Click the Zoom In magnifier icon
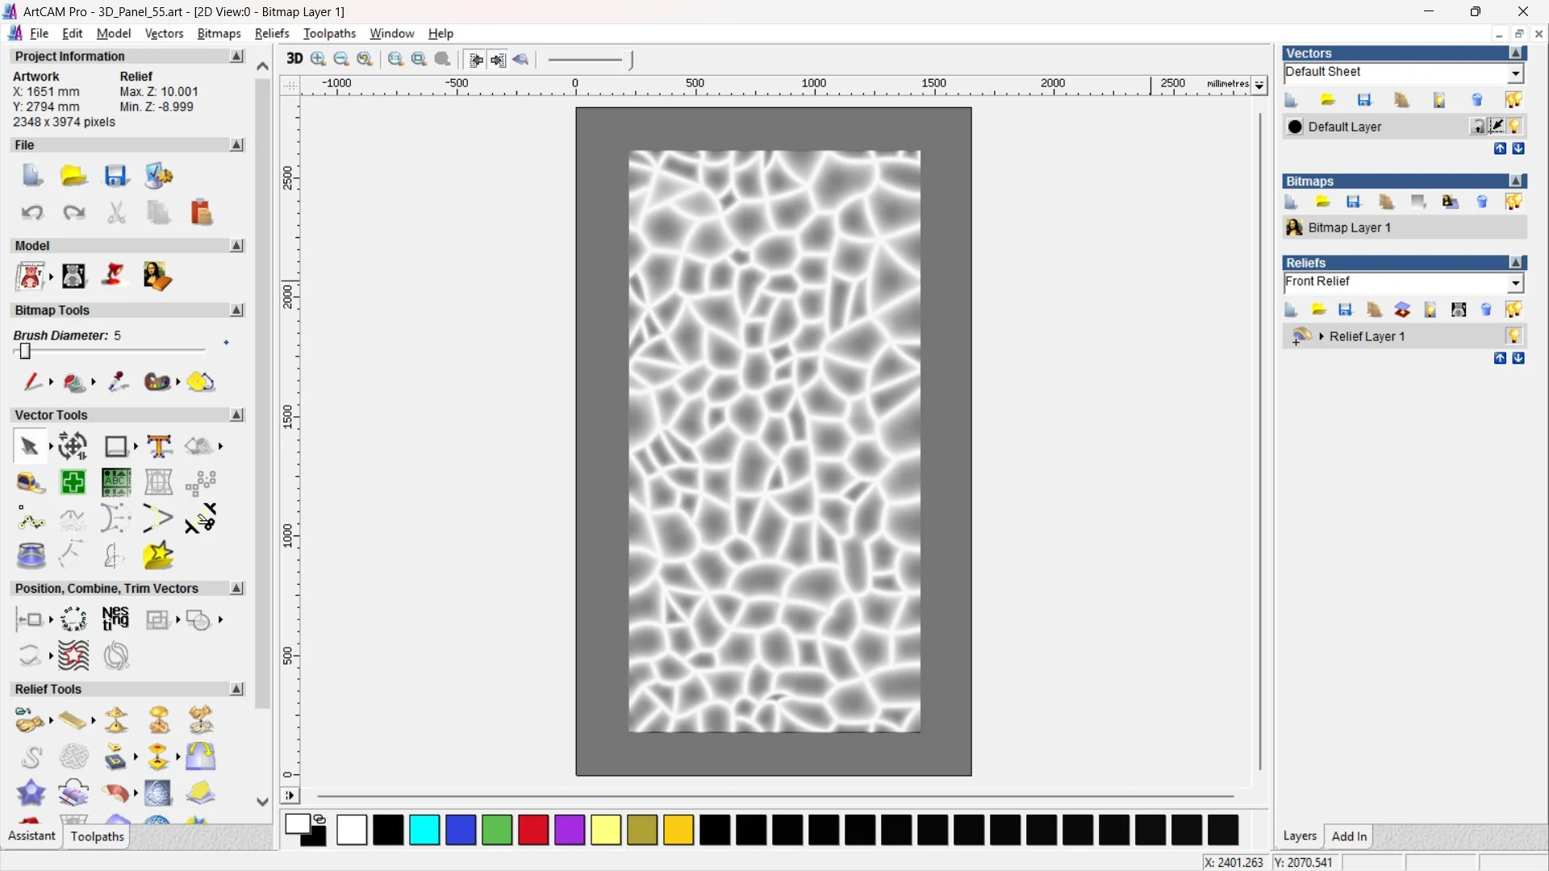1549x871 pixels. pos(318,59)
